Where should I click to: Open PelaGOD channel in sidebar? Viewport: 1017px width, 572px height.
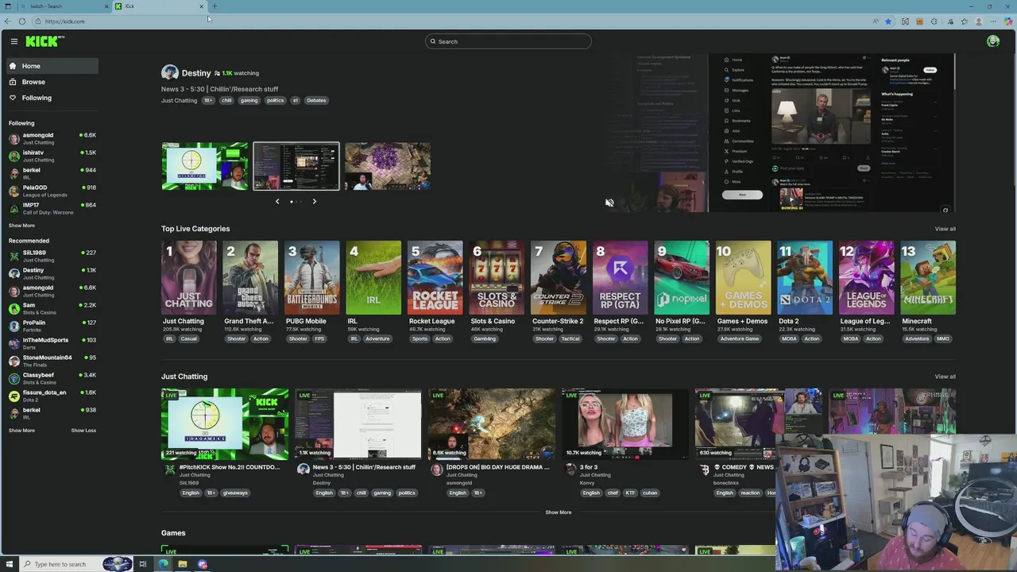tap(52, 191)
